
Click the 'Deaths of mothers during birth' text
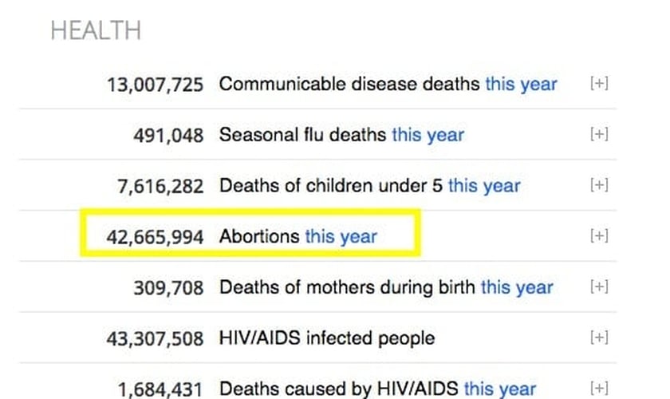coord(347,287)
